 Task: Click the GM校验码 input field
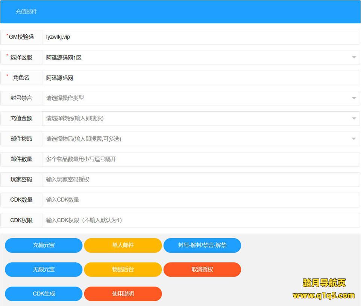coord(200,37)
